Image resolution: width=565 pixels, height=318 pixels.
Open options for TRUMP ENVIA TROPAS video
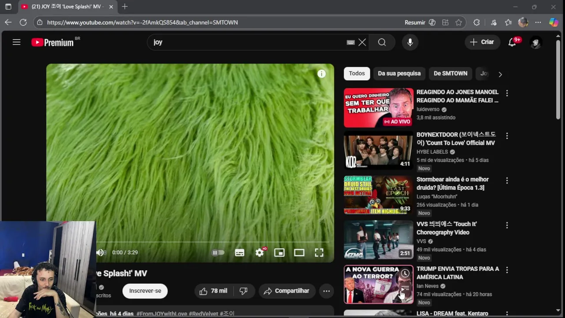(507, 270)
